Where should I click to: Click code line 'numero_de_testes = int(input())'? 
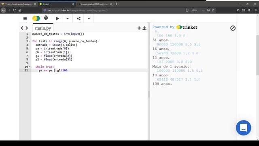click(58, 34)
